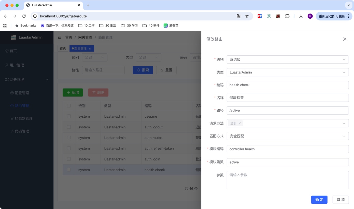Select 代码管理 in the sidebar
The image size is (354, 209).
click(x=27, y=131)
